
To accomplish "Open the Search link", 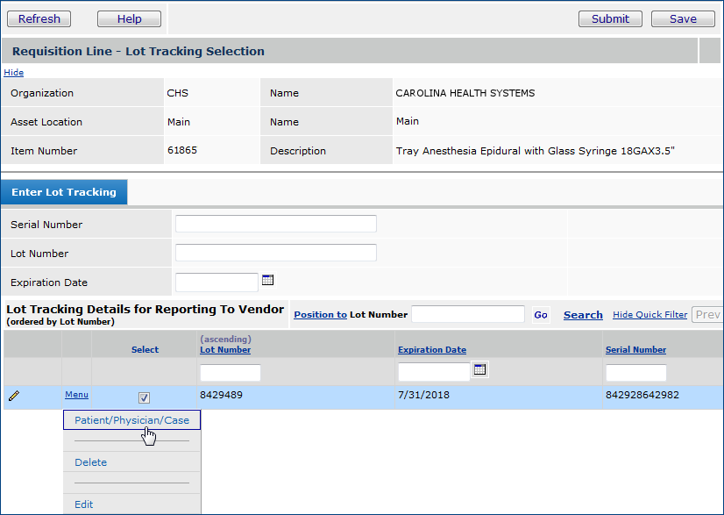I will [x=583, y=315].
